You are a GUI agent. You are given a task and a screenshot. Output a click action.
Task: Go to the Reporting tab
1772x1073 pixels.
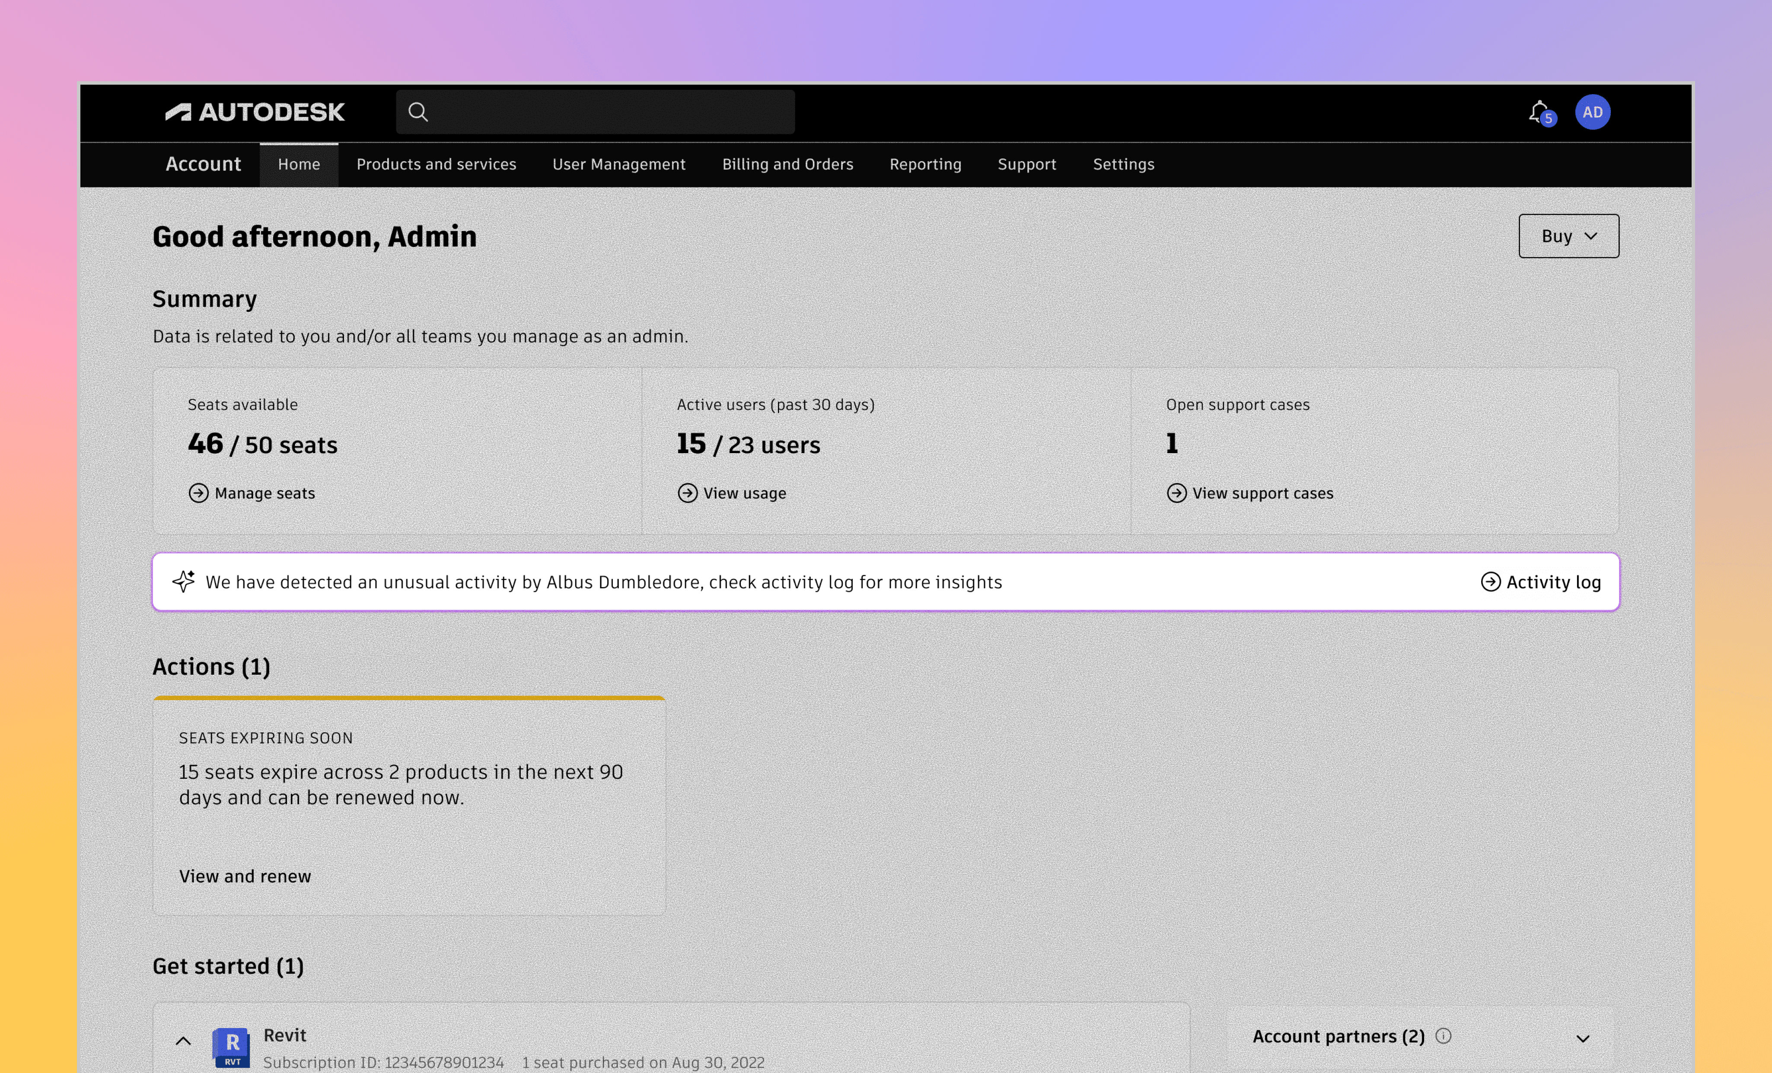point(925,165)
